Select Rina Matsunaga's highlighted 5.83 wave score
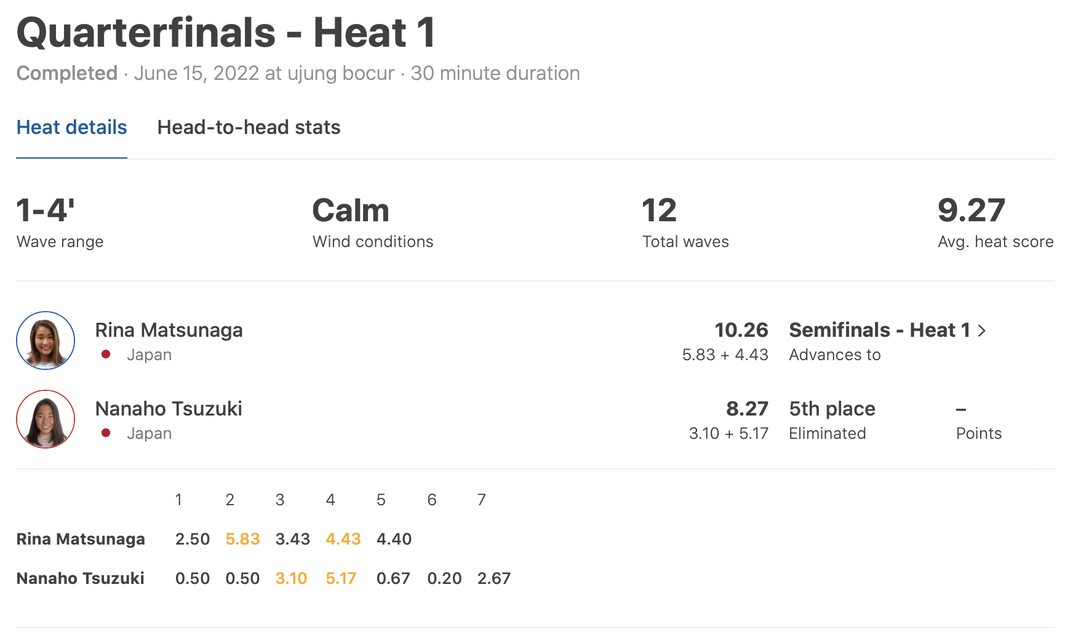Screen dimensions: 1073x638 coord(242,539)
